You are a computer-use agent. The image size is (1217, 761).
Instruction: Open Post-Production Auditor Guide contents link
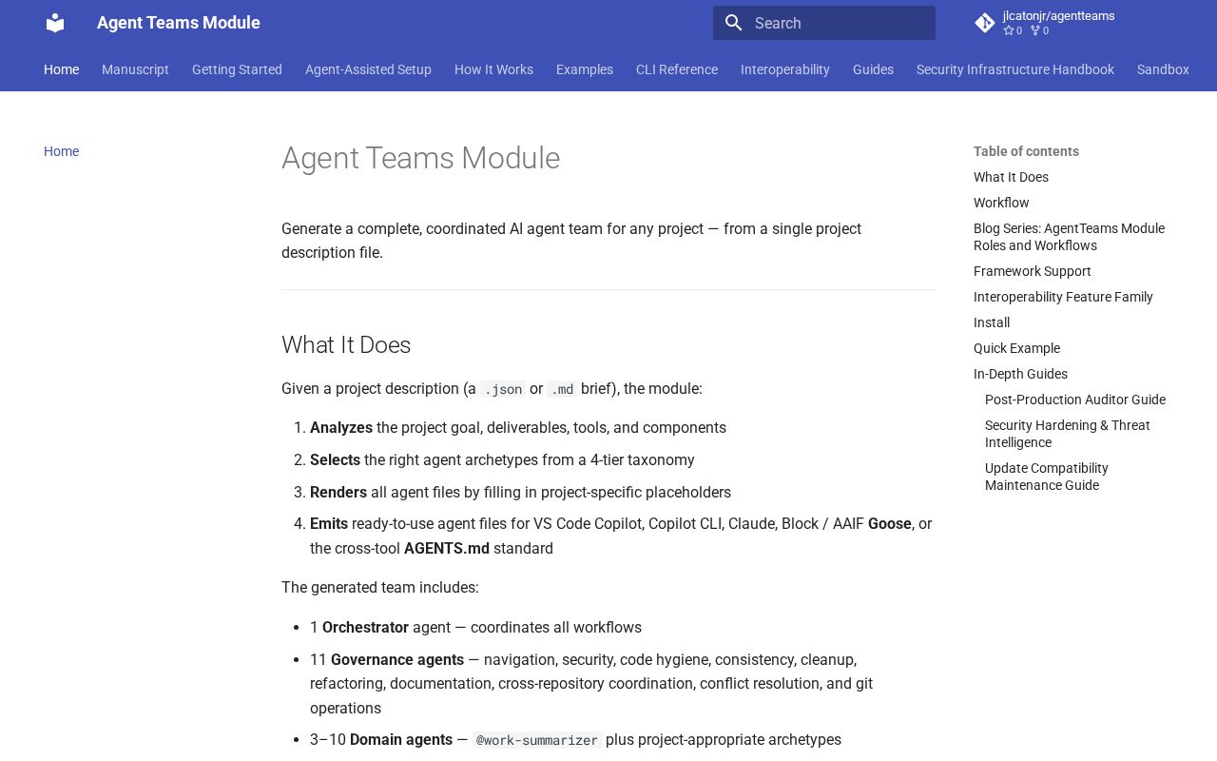tap(1075, 400)
